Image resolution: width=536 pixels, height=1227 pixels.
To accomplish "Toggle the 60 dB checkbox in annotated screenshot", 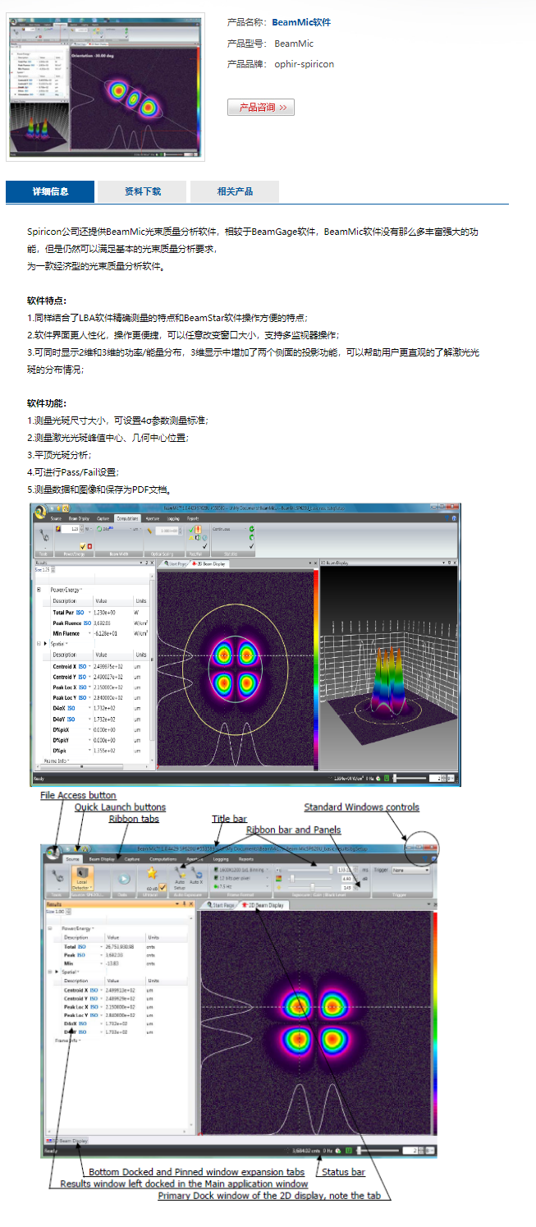I will (163, 887).
